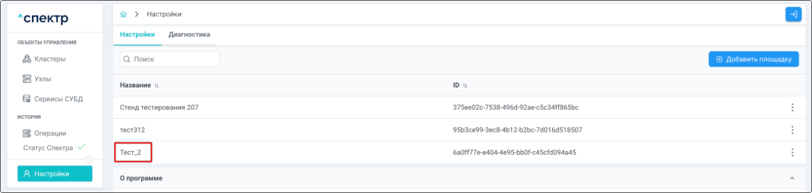
Task: Click Добавить площадку button
Action: (x=753, y=59)
